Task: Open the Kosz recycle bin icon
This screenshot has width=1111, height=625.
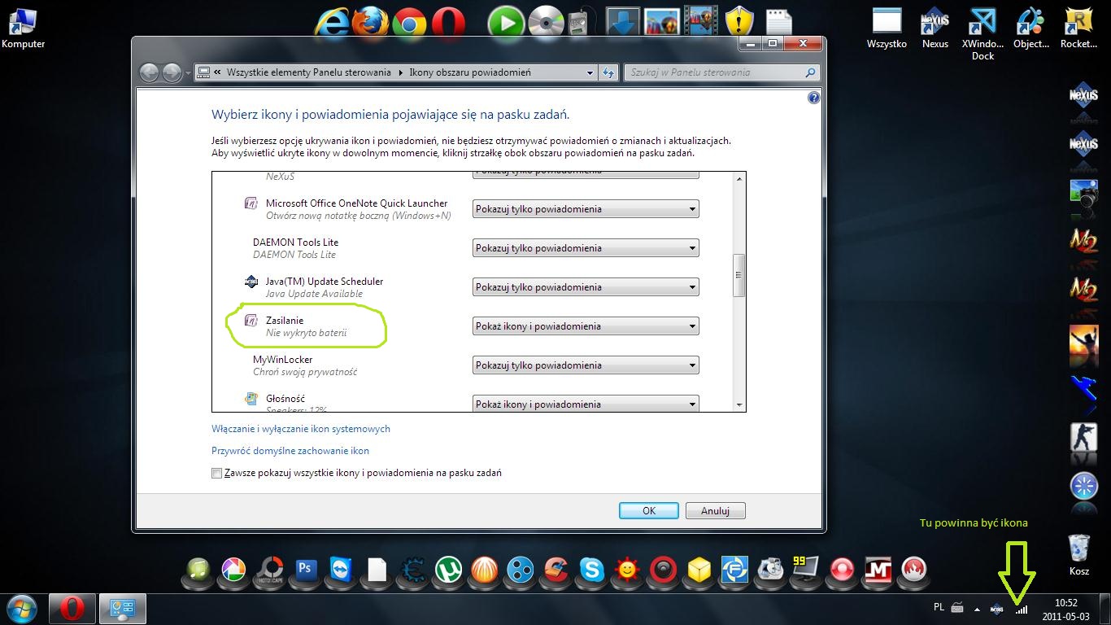Action: [1079, 553]
